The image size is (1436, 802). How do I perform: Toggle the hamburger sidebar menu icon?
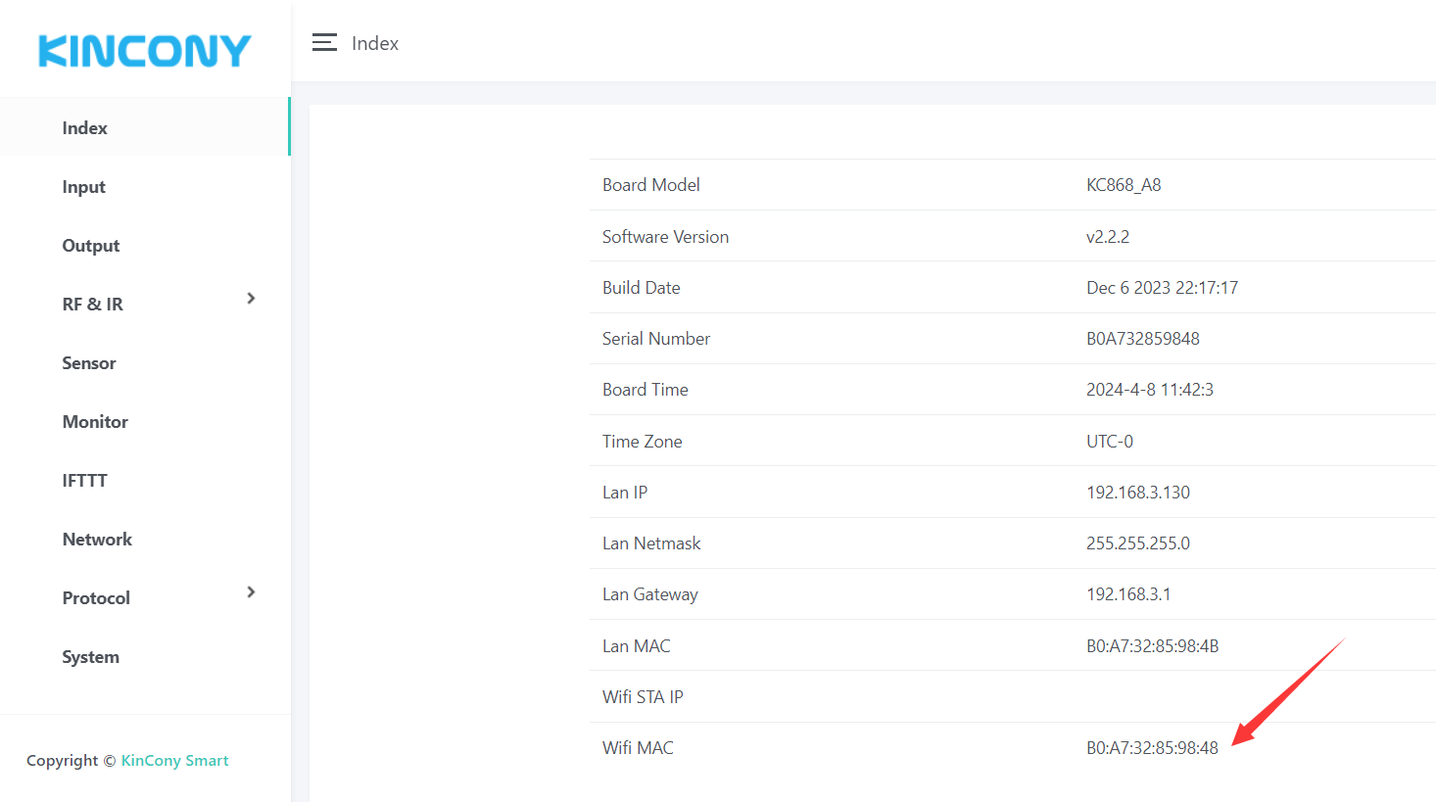click(x=324, y=43)
